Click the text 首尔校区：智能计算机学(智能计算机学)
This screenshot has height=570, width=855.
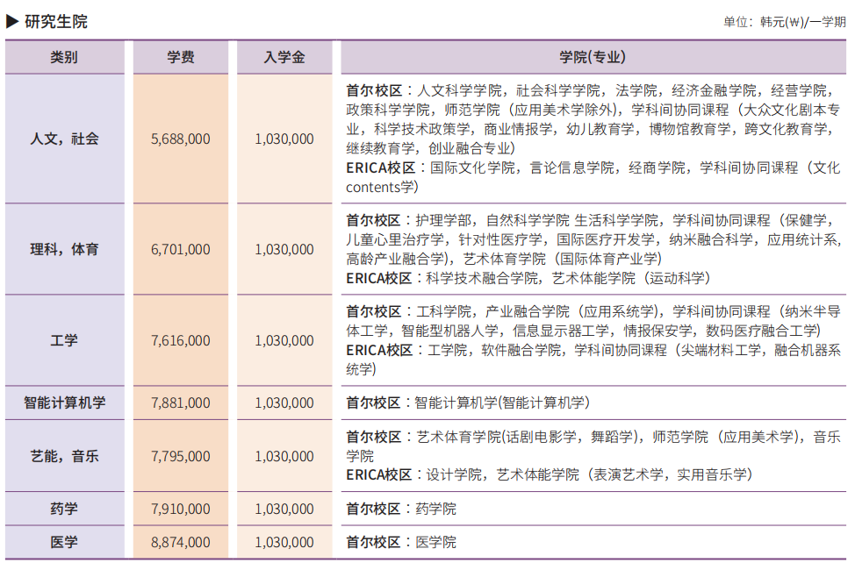click(x=468, y=403)
